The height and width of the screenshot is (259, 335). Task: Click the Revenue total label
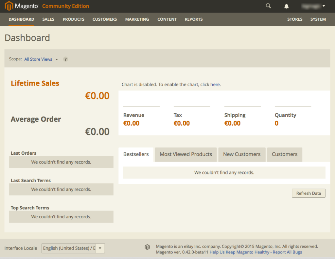click(134, 115)
